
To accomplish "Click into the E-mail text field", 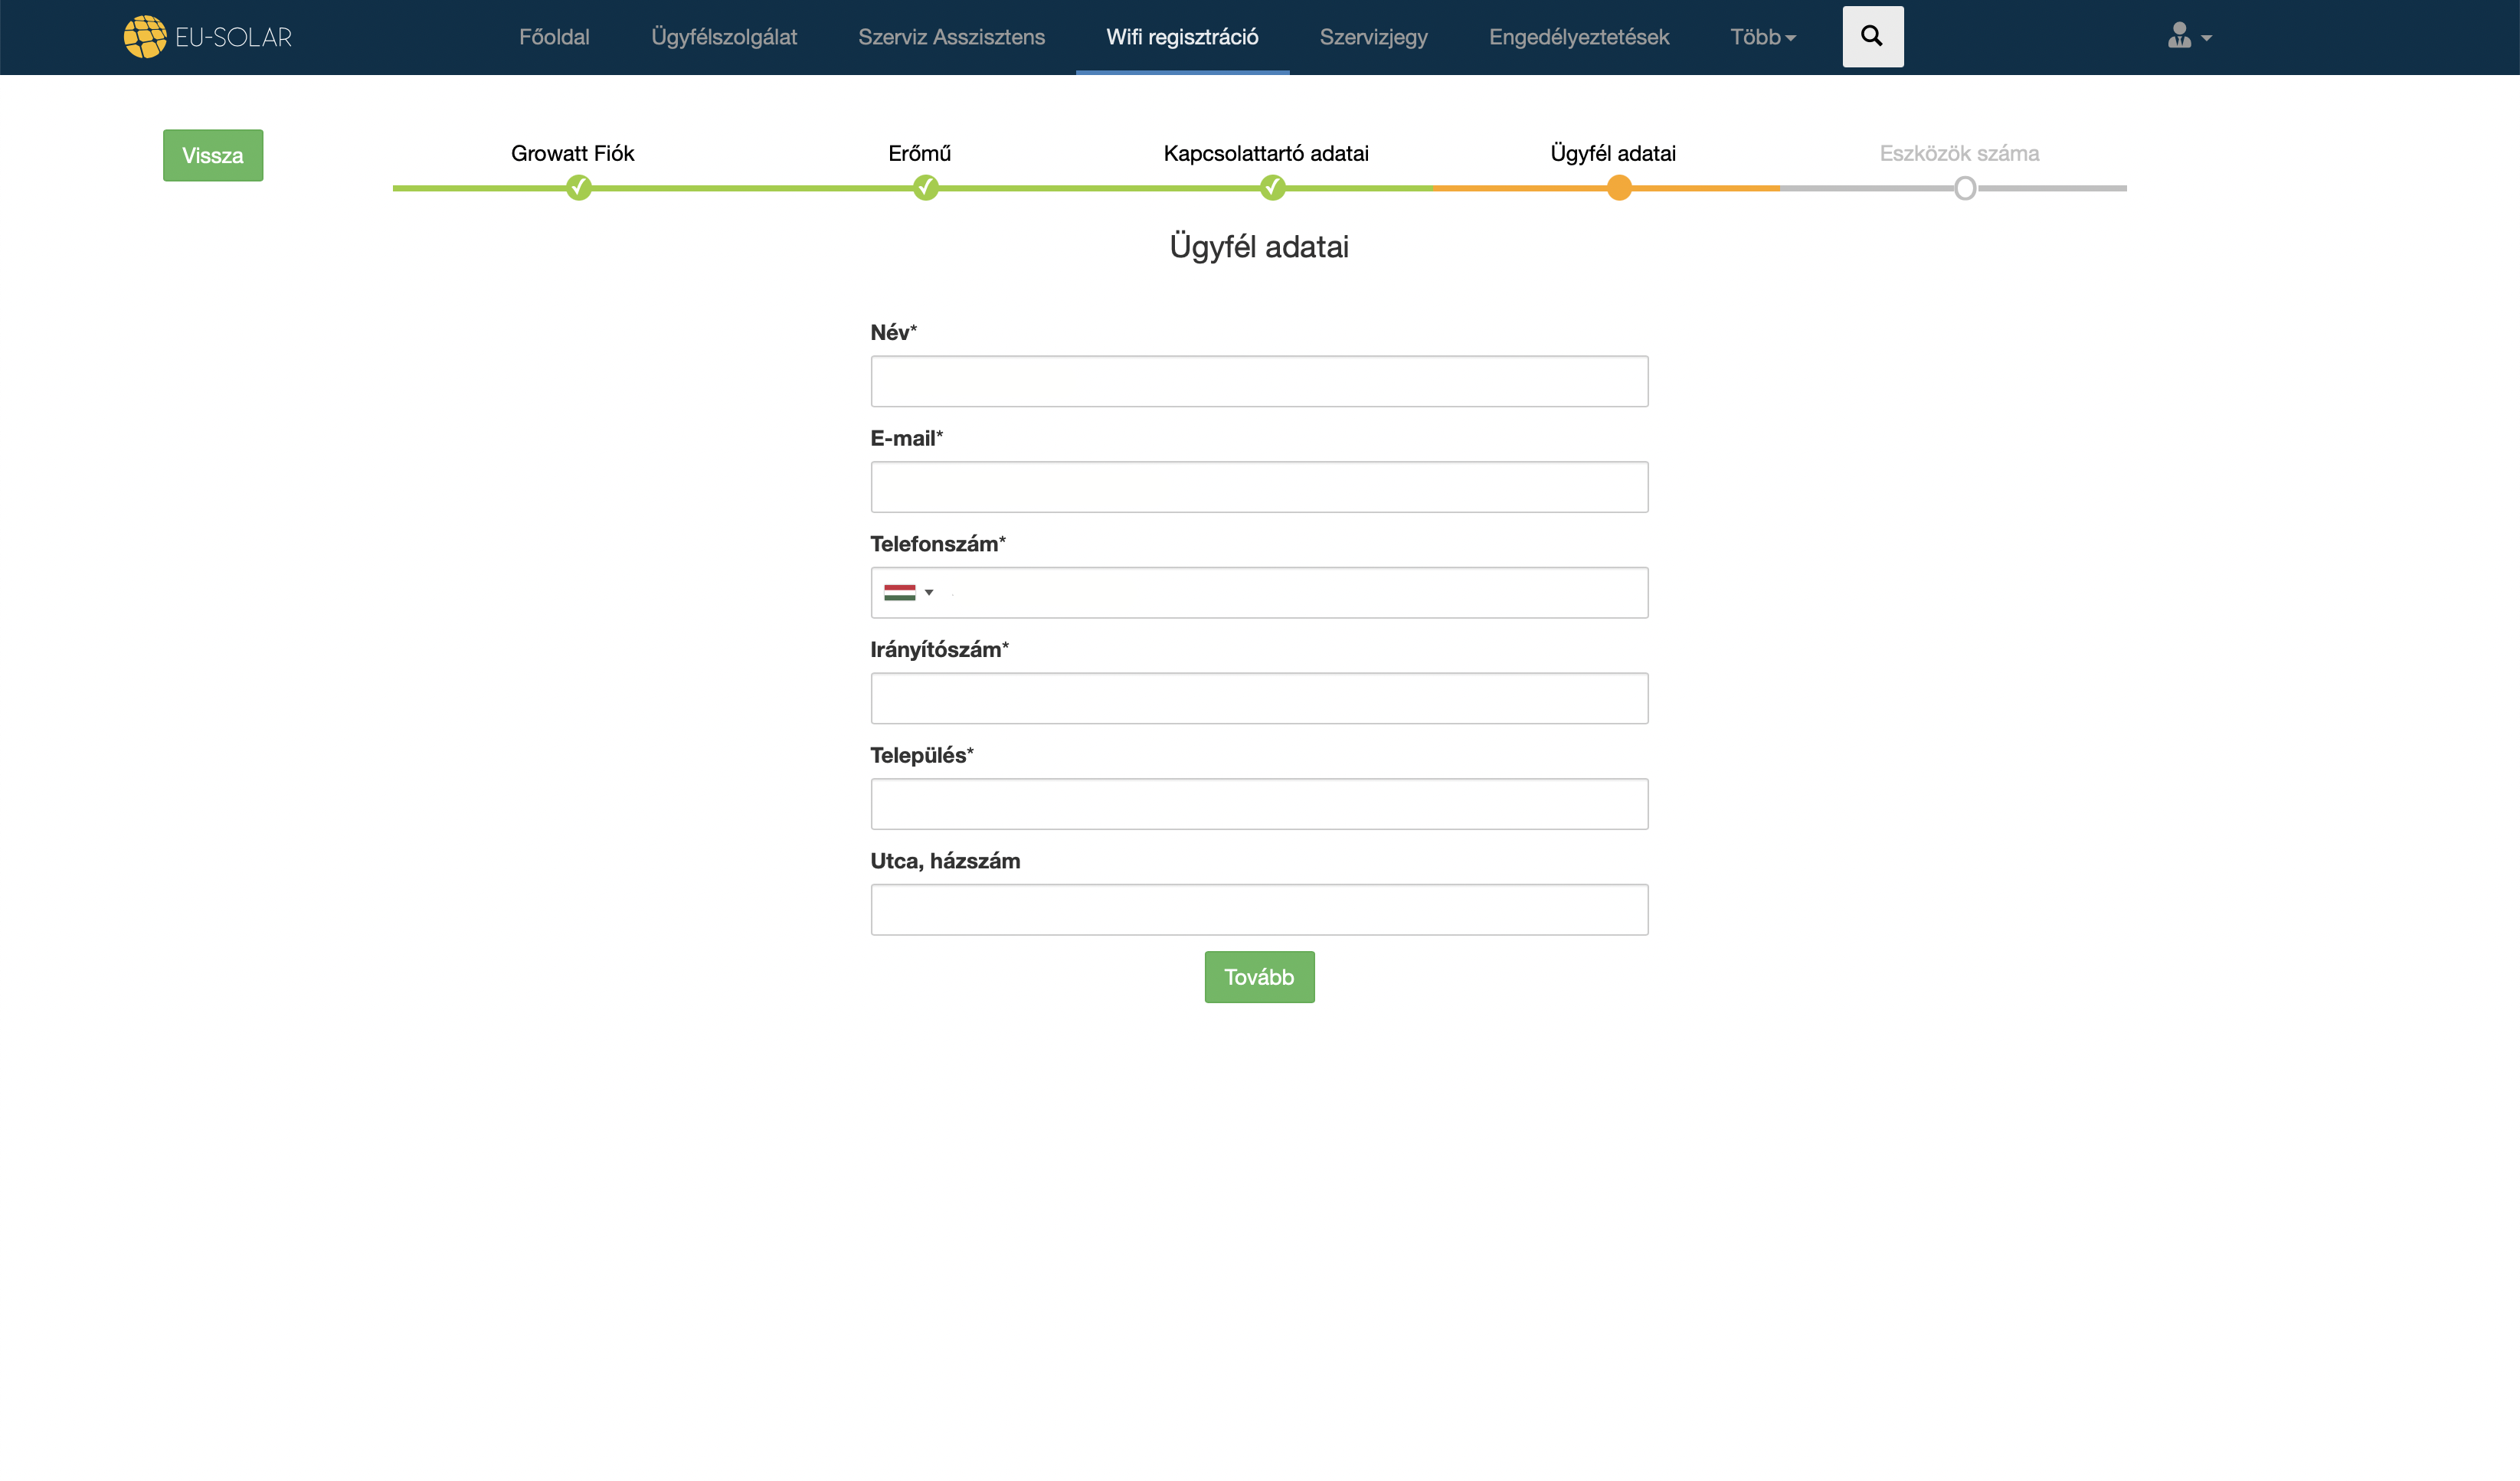I will (x=1259, y=487).
